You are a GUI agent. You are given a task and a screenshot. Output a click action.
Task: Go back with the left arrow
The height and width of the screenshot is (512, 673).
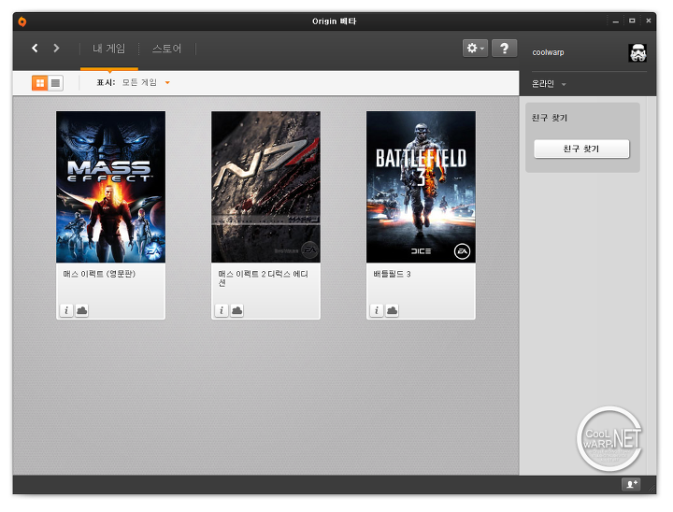(x=35, y=48)
